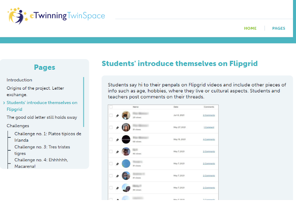Open Challenge no. 1: Platos típicos de Irlanda
Image resolution: width=296 pixels, height=206 pixels.
click(x=48, y=137)
